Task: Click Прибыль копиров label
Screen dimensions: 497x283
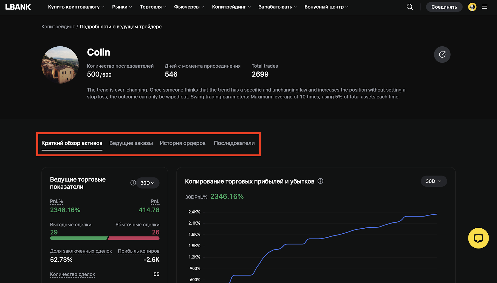Action: pyautogui.click(x=139, y=251)
